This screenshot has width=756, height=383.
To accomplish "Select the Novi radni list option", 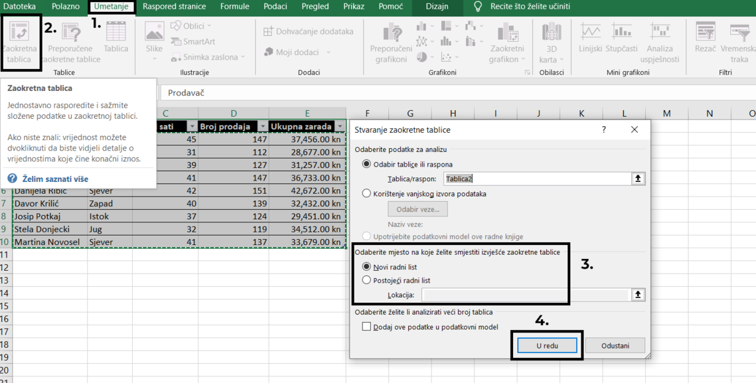I will point(366,267).
